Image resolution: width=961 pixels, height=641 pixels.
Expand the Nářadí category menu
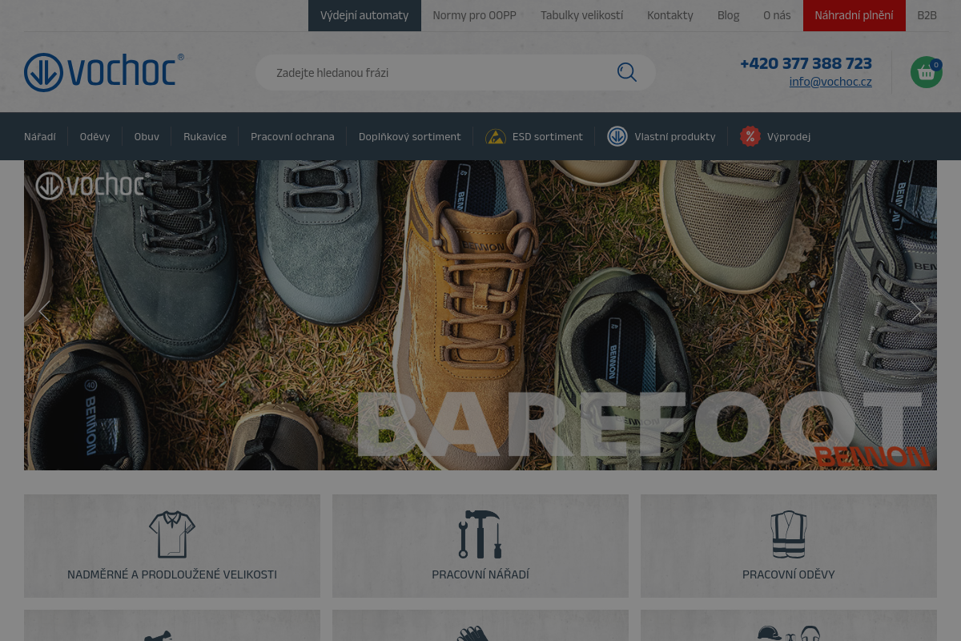coord(40,137)
